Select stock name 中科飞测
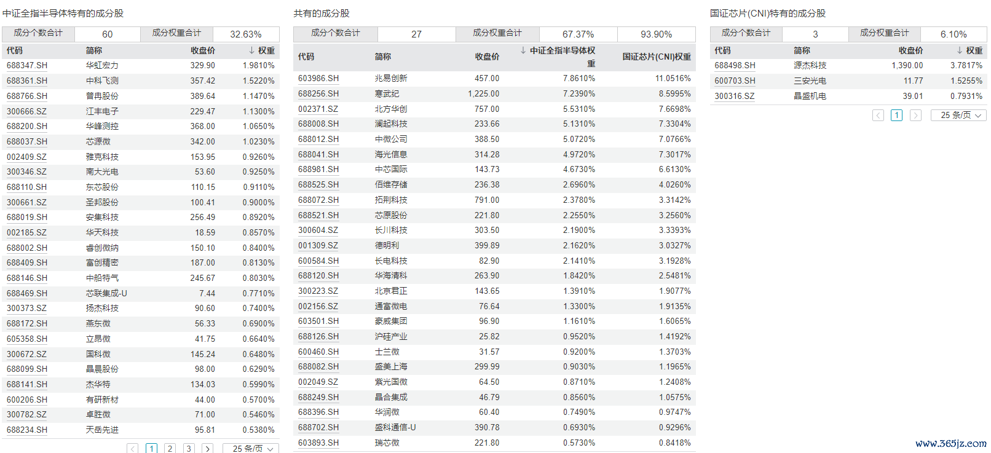Screen dimensions: 991x453 click(102, 81)
